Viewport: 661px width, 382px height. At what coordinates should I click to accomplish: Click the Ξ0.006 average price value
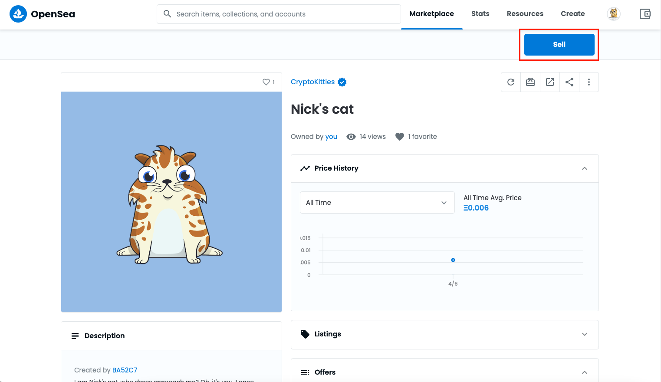(476, 208)
